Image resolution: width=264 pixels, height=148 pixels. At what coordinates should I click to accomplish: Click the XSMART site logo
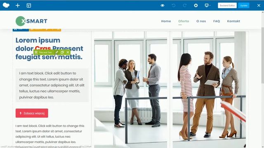[31, 21]
